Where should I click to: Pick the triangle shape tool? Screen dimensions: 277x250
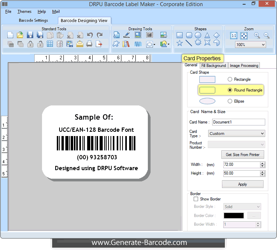click(x=207, y=35)
